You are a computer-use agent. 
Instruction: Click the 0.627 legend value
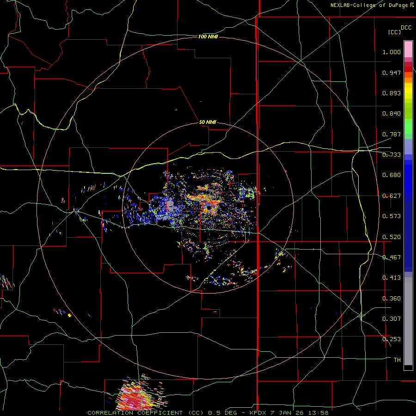click(x=392, y=196)
